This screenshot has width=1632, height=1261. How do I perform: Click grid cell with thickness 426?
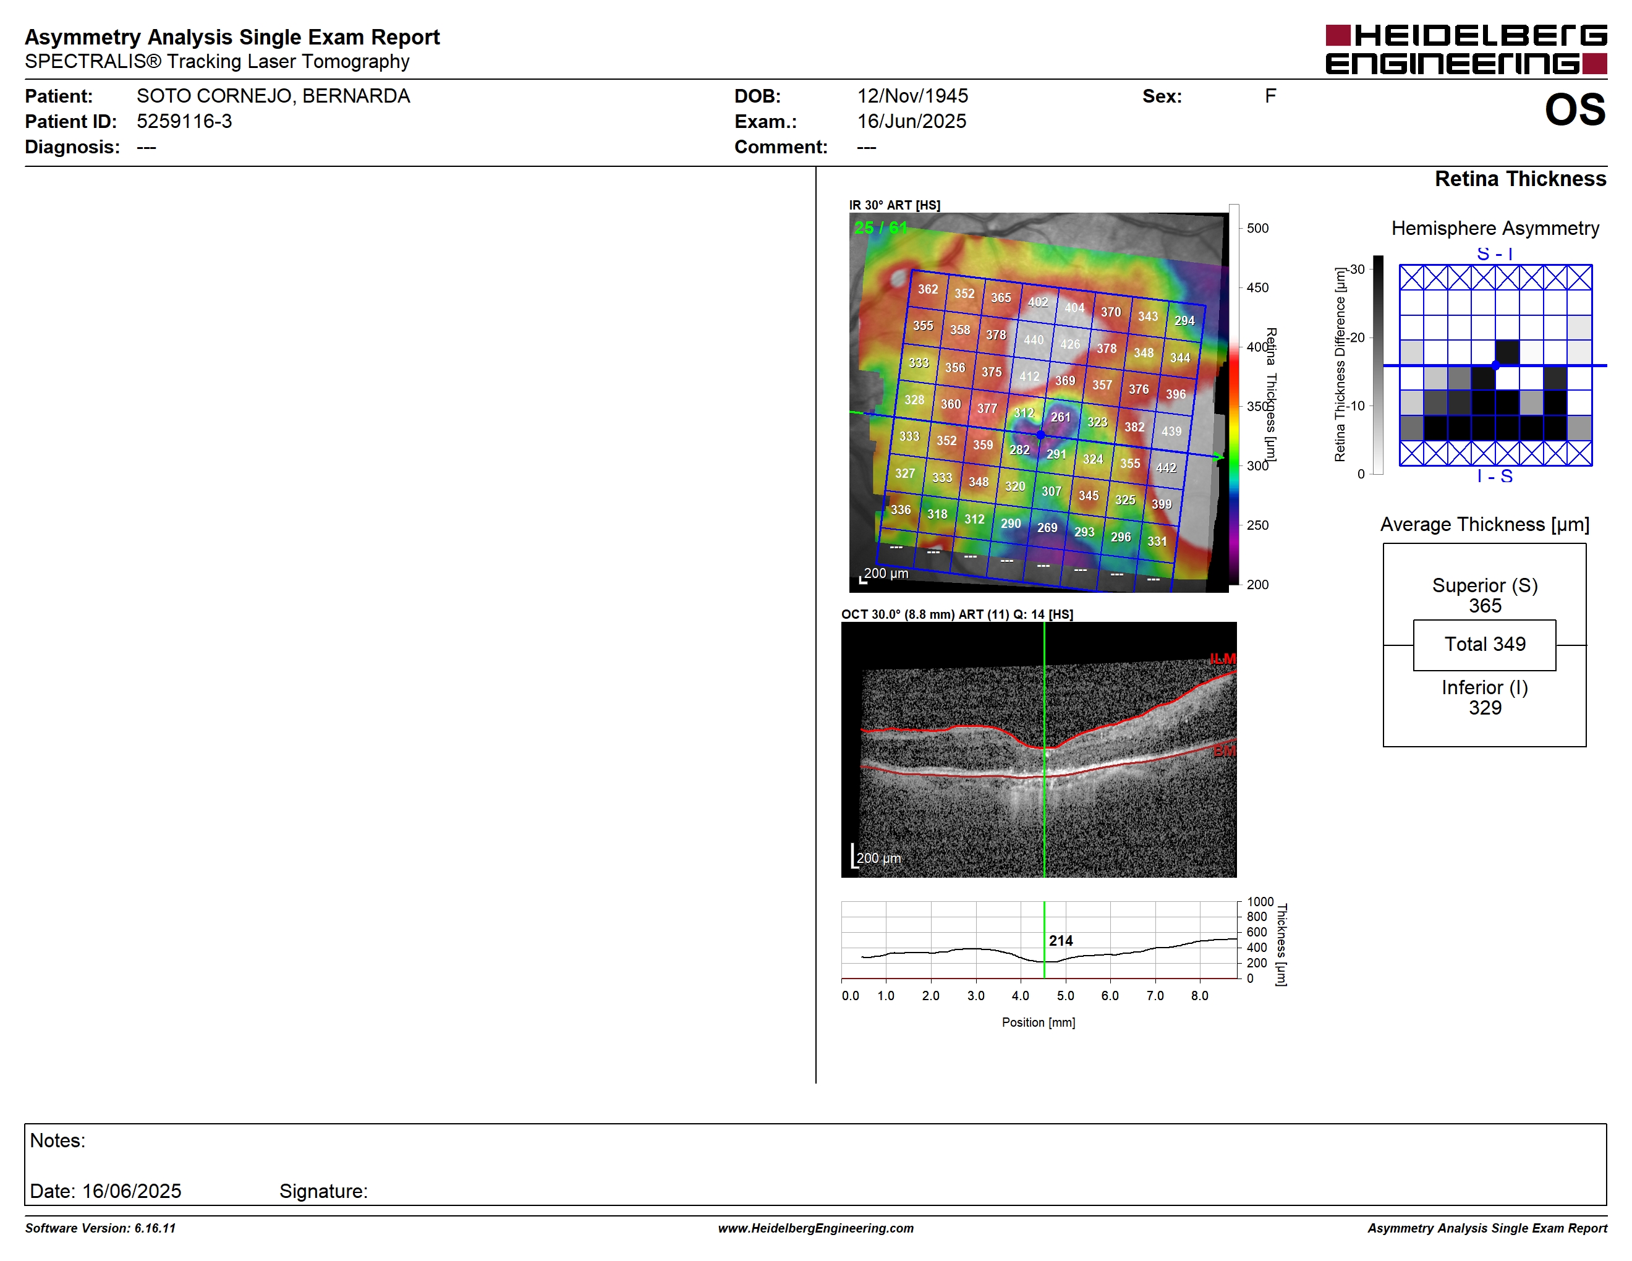coord(1070,344)
